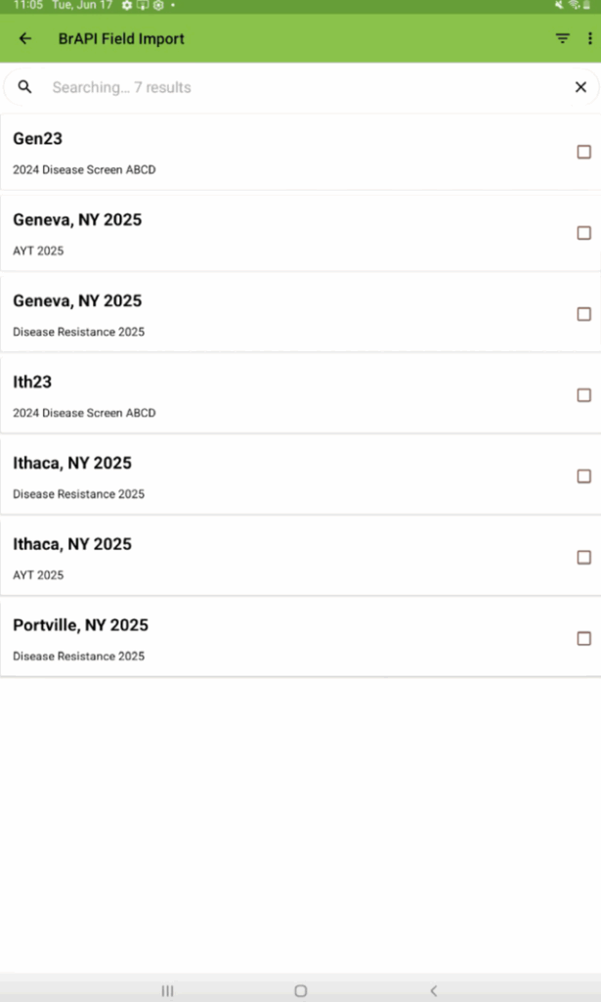Open the three-dot overflow menu
The height and width of the screenshot is (1002, 601).
589,39
